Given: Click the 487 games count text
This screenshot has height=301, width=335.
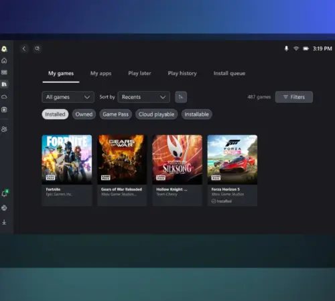Looking at the screenshot, I should point(259,97).
